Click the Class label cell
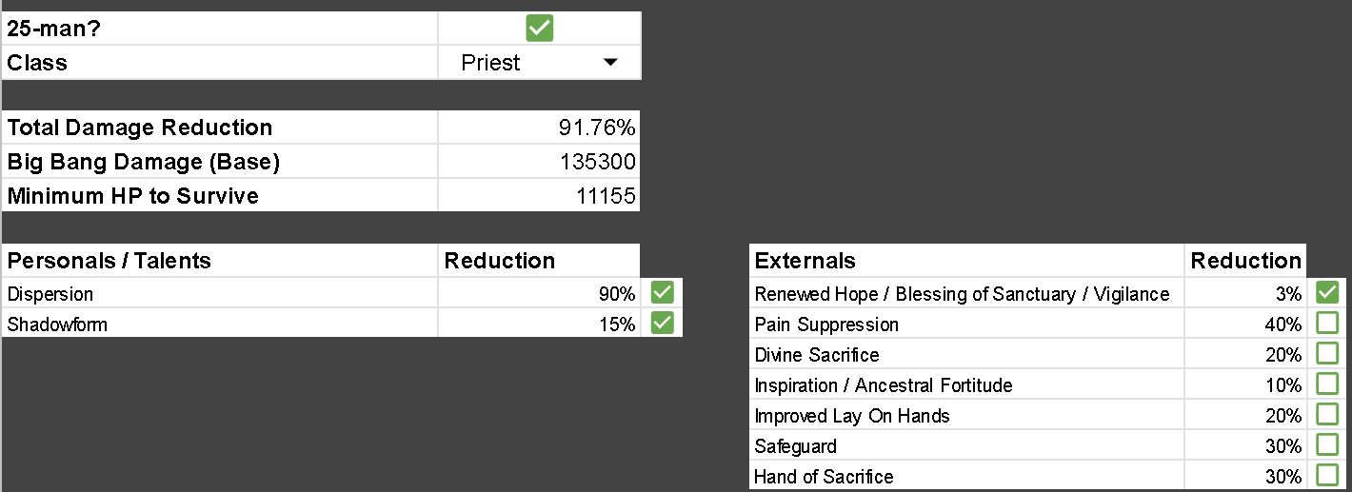 click(x=220, y=63)
